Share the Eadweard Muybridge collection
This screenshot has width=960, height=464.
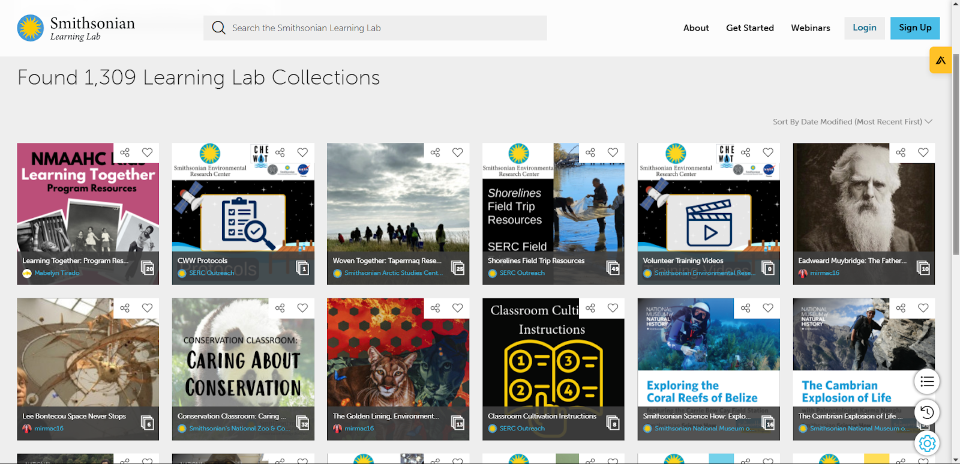click(x=901, y=152)
